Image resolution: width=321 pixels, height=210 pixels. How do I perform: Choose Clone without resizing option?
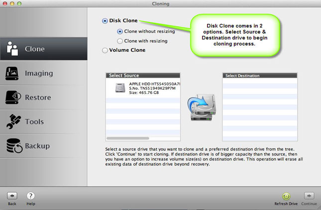[x=120, y=31]
